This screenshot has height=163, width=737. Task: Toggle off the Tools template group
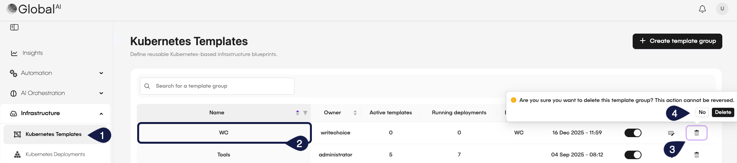point(633,155)
